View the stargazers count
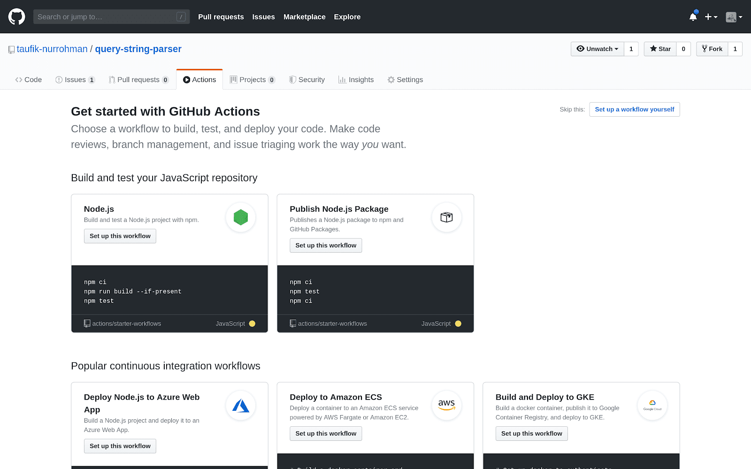Screen dimensions: 751x469 click(x=683, y=49)
